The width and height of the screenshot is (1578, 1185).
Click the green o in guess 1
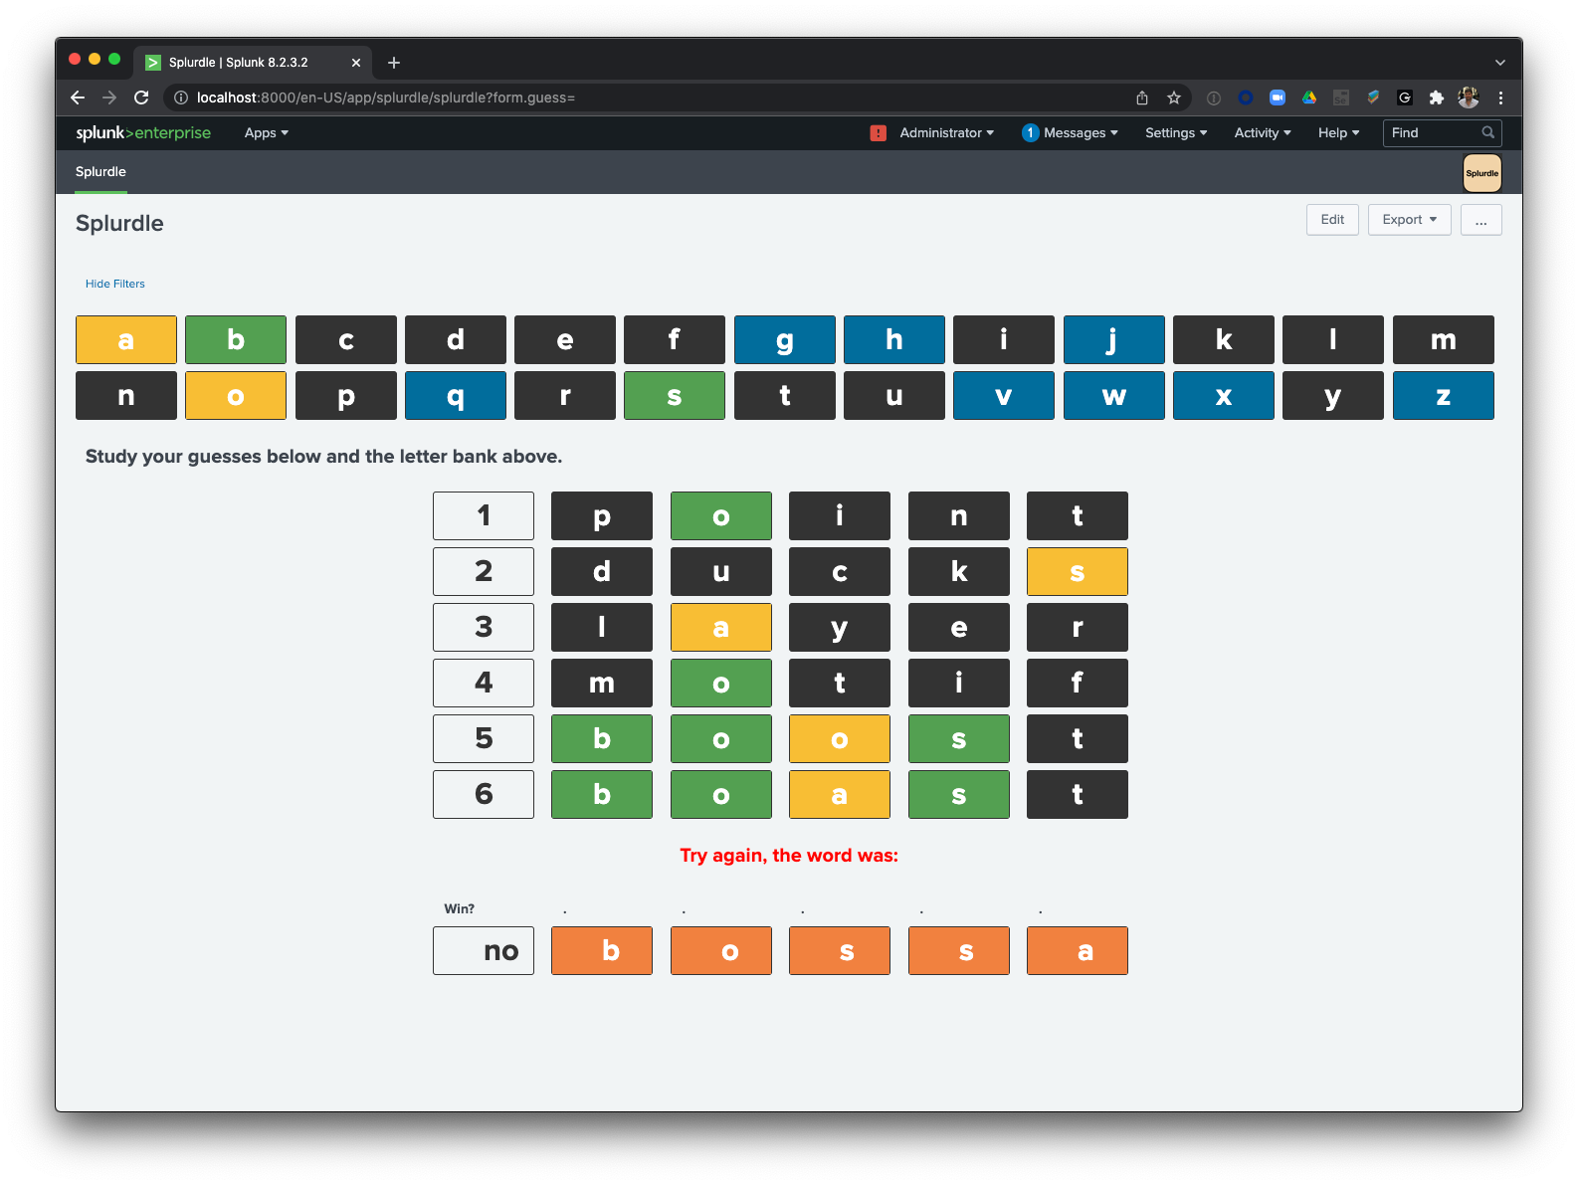[721, 516]
